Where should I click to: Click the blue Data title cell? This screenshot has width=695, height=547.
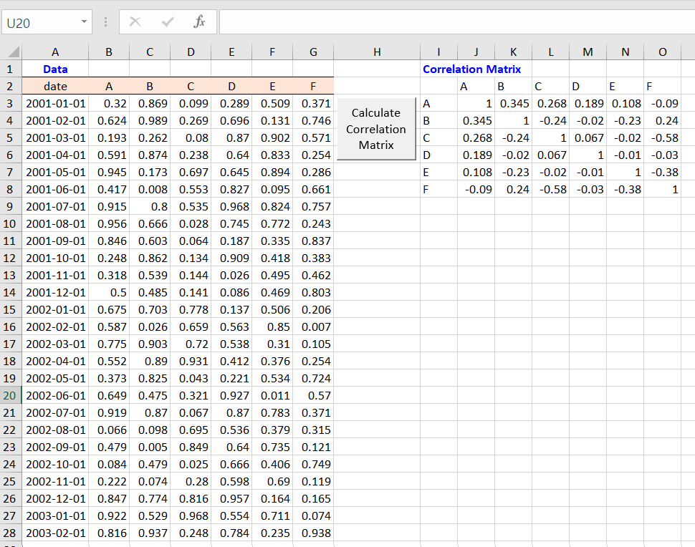click(x=55, y=69)
